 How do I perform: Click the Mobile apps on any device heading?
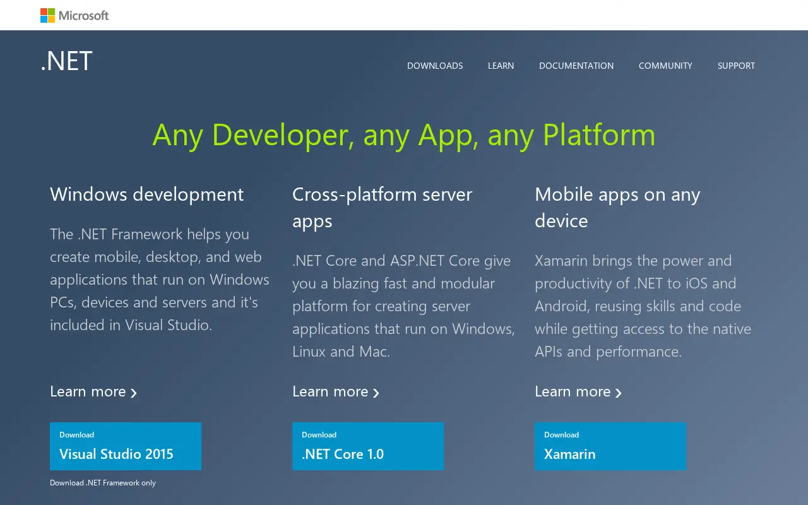pyautogui.click(x=617, y=208)
